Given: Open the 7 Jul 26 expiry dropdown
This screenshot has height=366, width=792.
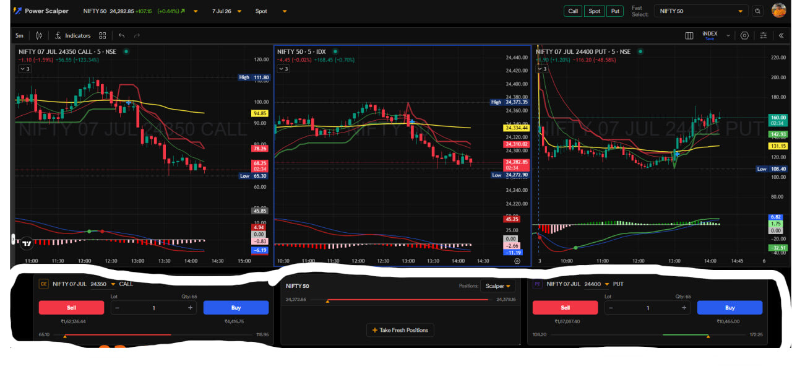Looking at the screenshot, I should [x=232, y=11].
